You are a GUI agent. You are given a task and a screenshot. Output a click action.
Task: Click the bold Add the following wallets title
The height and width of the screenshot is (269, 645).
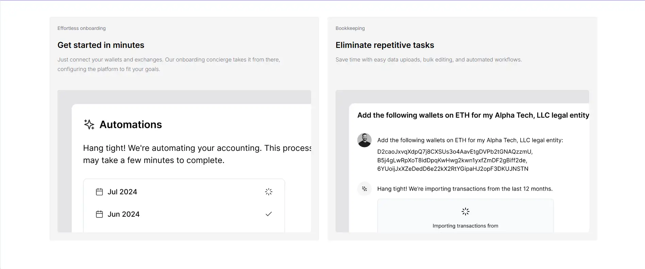(473, 115)
